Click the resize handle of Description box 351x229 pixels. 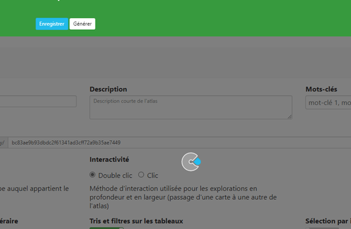(x=290, y=117)
